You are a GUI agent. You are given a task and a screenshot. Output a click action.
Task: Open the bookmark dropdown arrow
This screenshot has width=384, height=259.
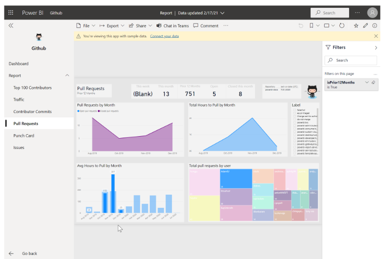coord(318,26)
